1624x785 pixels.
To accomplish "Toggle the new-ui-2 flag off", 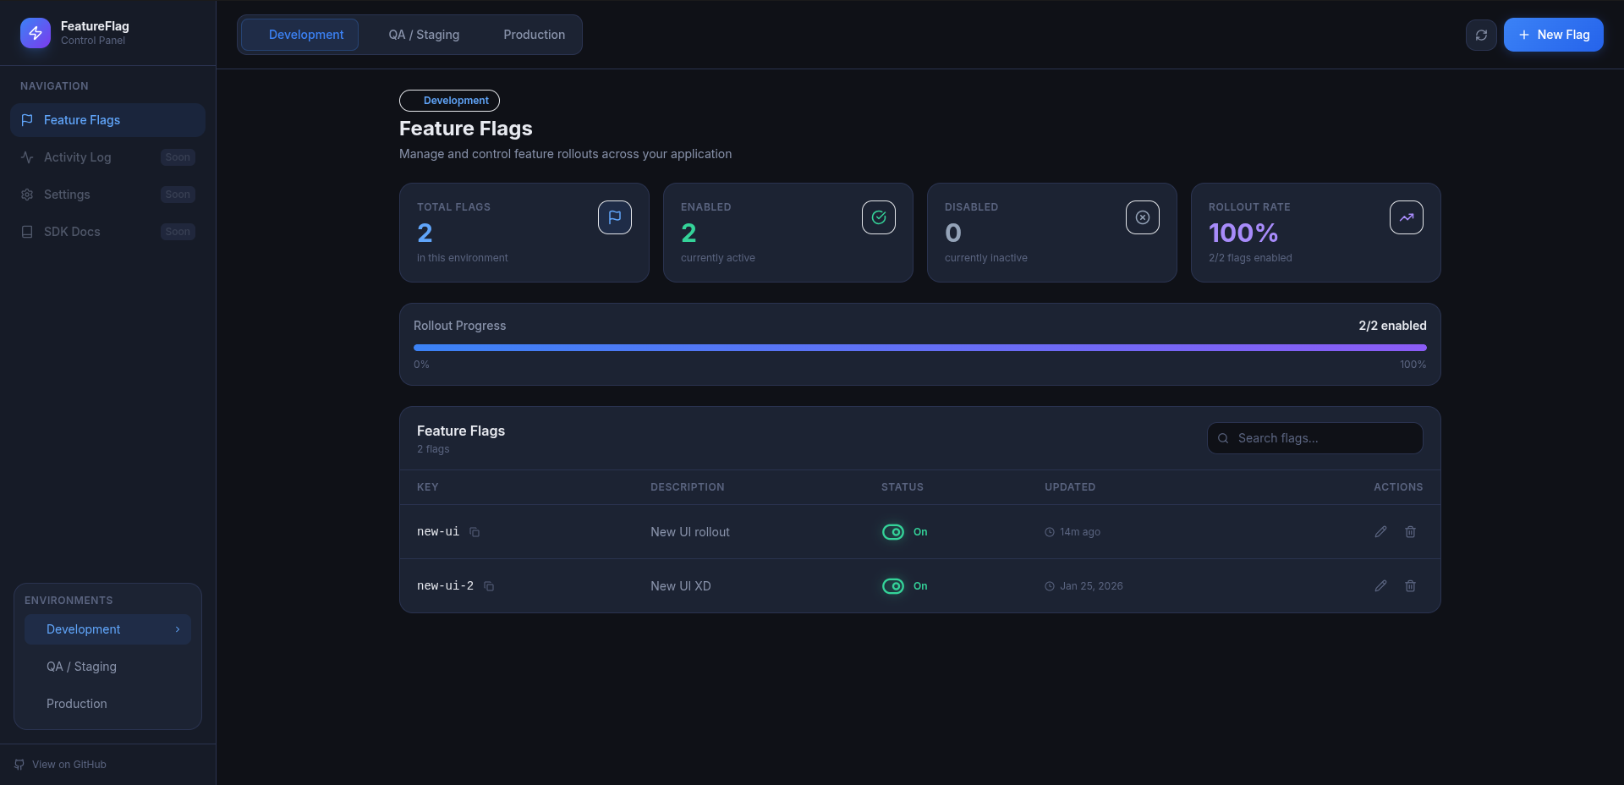I will [893, 586].
